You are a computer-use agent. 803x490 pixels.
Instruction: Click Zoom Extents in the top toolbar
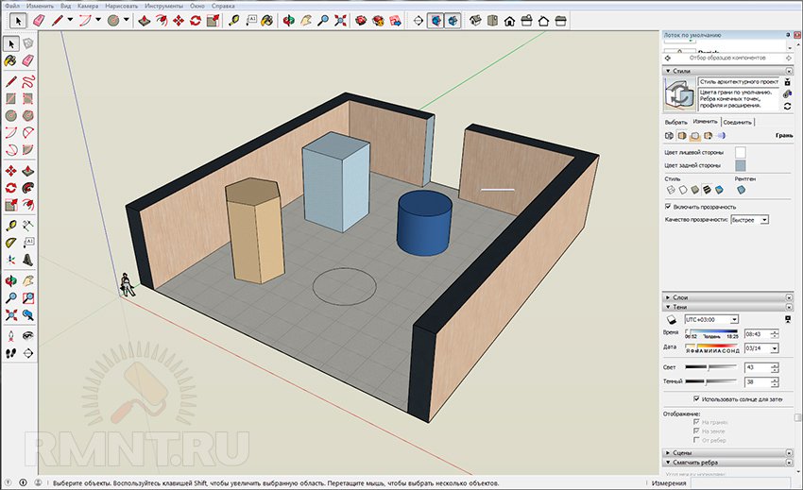(x=339, y=20)
